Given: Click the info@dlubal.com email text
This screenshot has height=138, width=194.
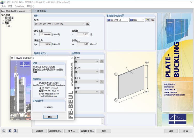Looking at the screenshot, I should (x=52, y=94).
